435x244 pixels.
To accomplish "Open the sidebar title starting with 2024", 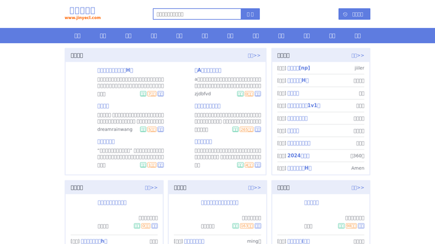I will (x=298, y=156).
